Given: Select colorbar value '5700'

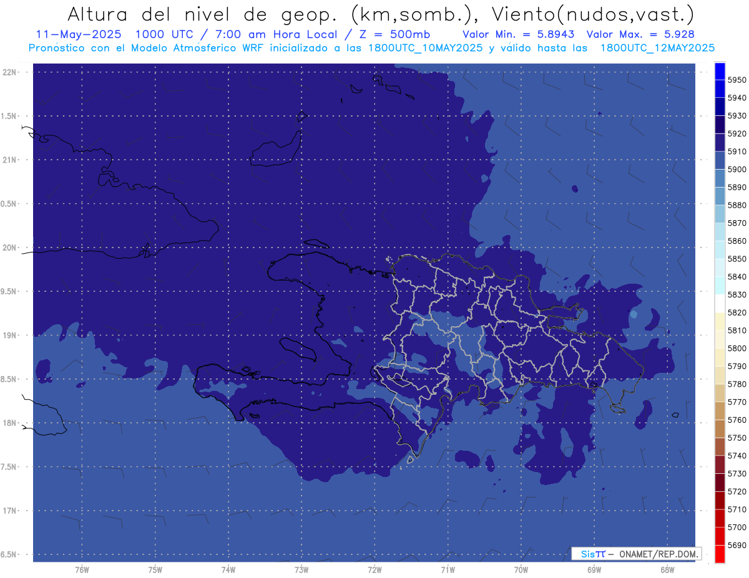Looking at the screenshot, I should (737, 527).
